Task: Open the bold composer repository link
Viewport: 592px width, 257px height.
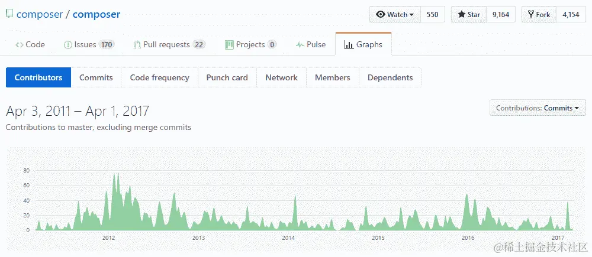Action: point(96,15)
